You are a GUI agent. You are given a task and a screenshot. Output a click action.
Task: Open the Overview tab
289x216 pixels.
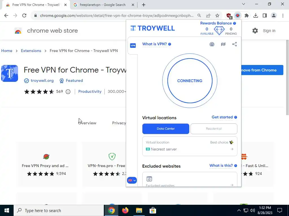click(87, 123)
